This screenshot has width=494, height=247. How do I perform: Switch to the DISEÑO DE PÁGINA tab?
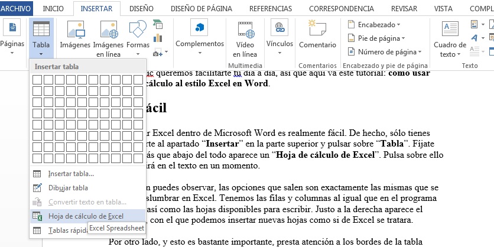pyautogui.click(x=200, y=8)
